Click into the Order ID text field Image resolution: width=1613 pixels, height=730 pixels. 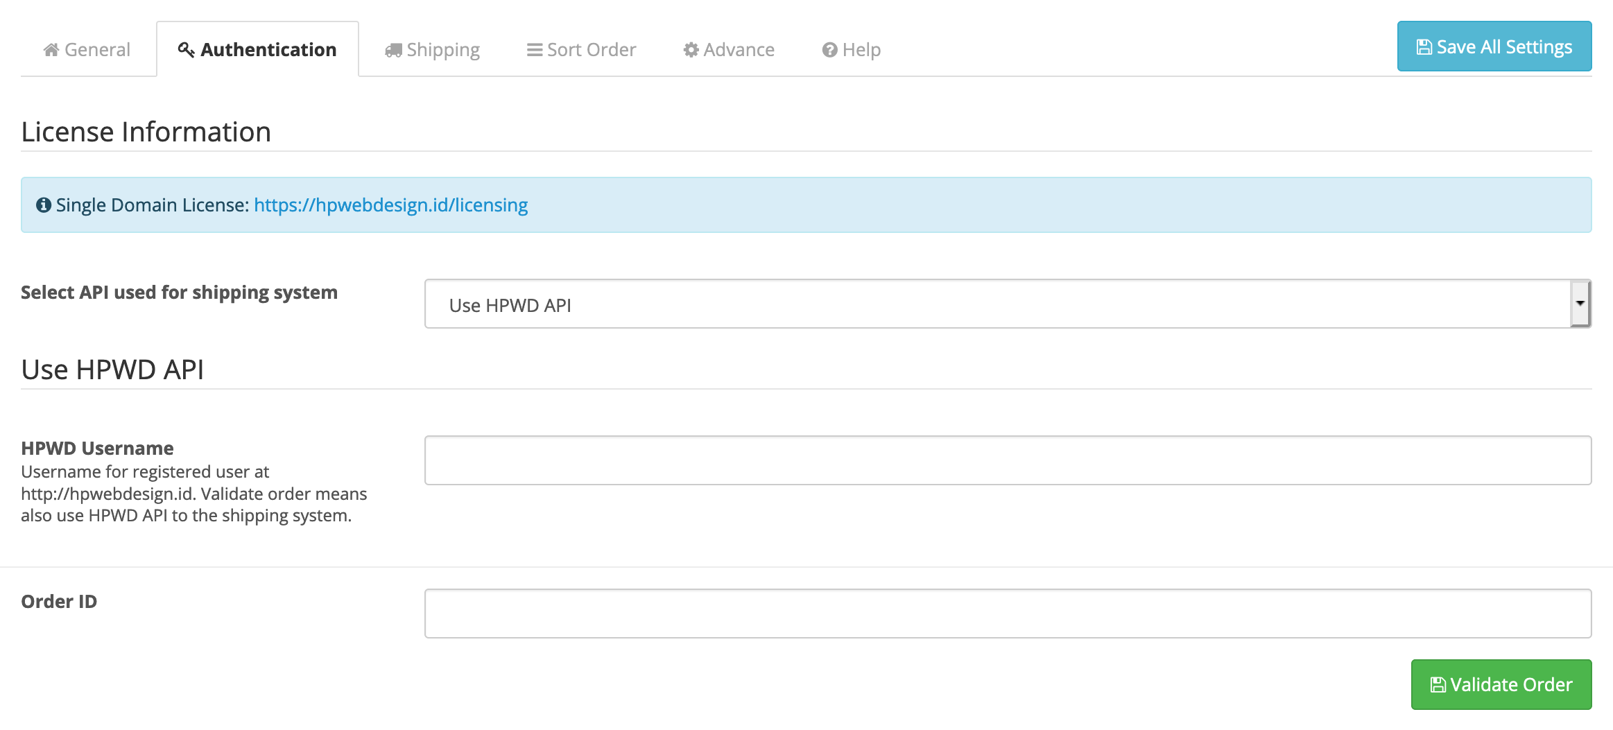[x=1007, y=614]
